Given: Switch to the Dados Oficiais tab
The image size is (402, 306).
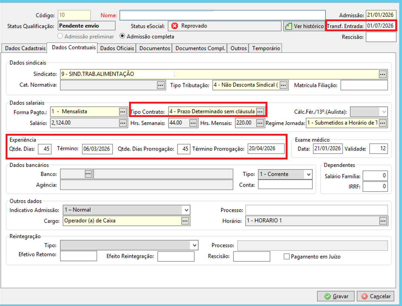Looking at the screenshot, I should tap(117, 48).
